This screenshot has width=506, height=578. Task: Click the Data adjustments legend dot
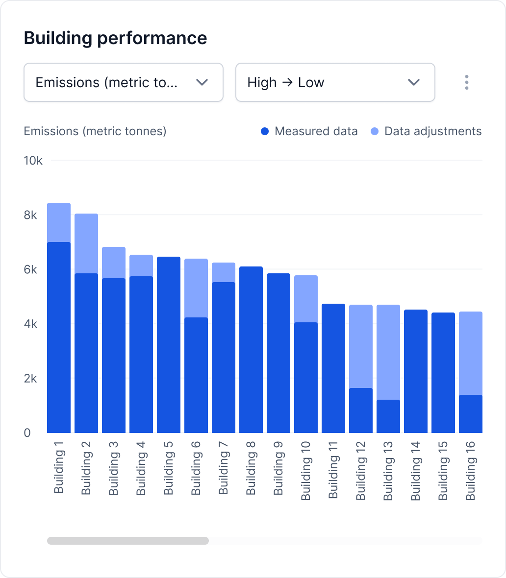(x=375, y=131)
